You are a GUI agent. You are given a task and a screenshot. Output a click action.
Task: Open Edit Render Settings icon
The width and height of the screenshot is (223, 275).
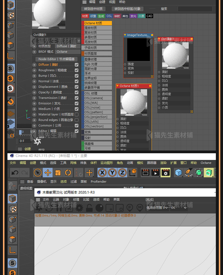pyautogui.click(x=166, y=173)
